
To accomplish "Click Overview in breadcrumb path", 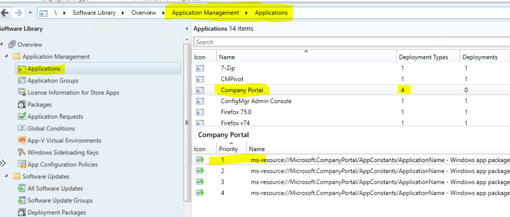I will (x=144, y=13).
